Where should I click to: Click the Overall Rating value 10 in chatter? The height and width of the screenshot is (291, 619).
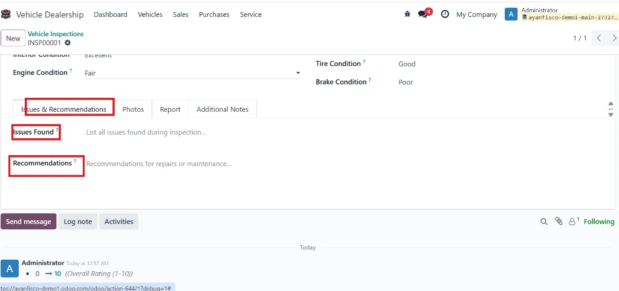[57, 273]
